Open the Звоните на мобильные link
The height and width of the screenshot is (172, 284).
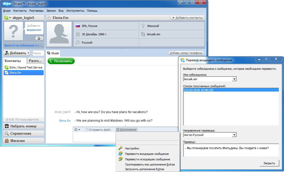[x=23, y=45]
